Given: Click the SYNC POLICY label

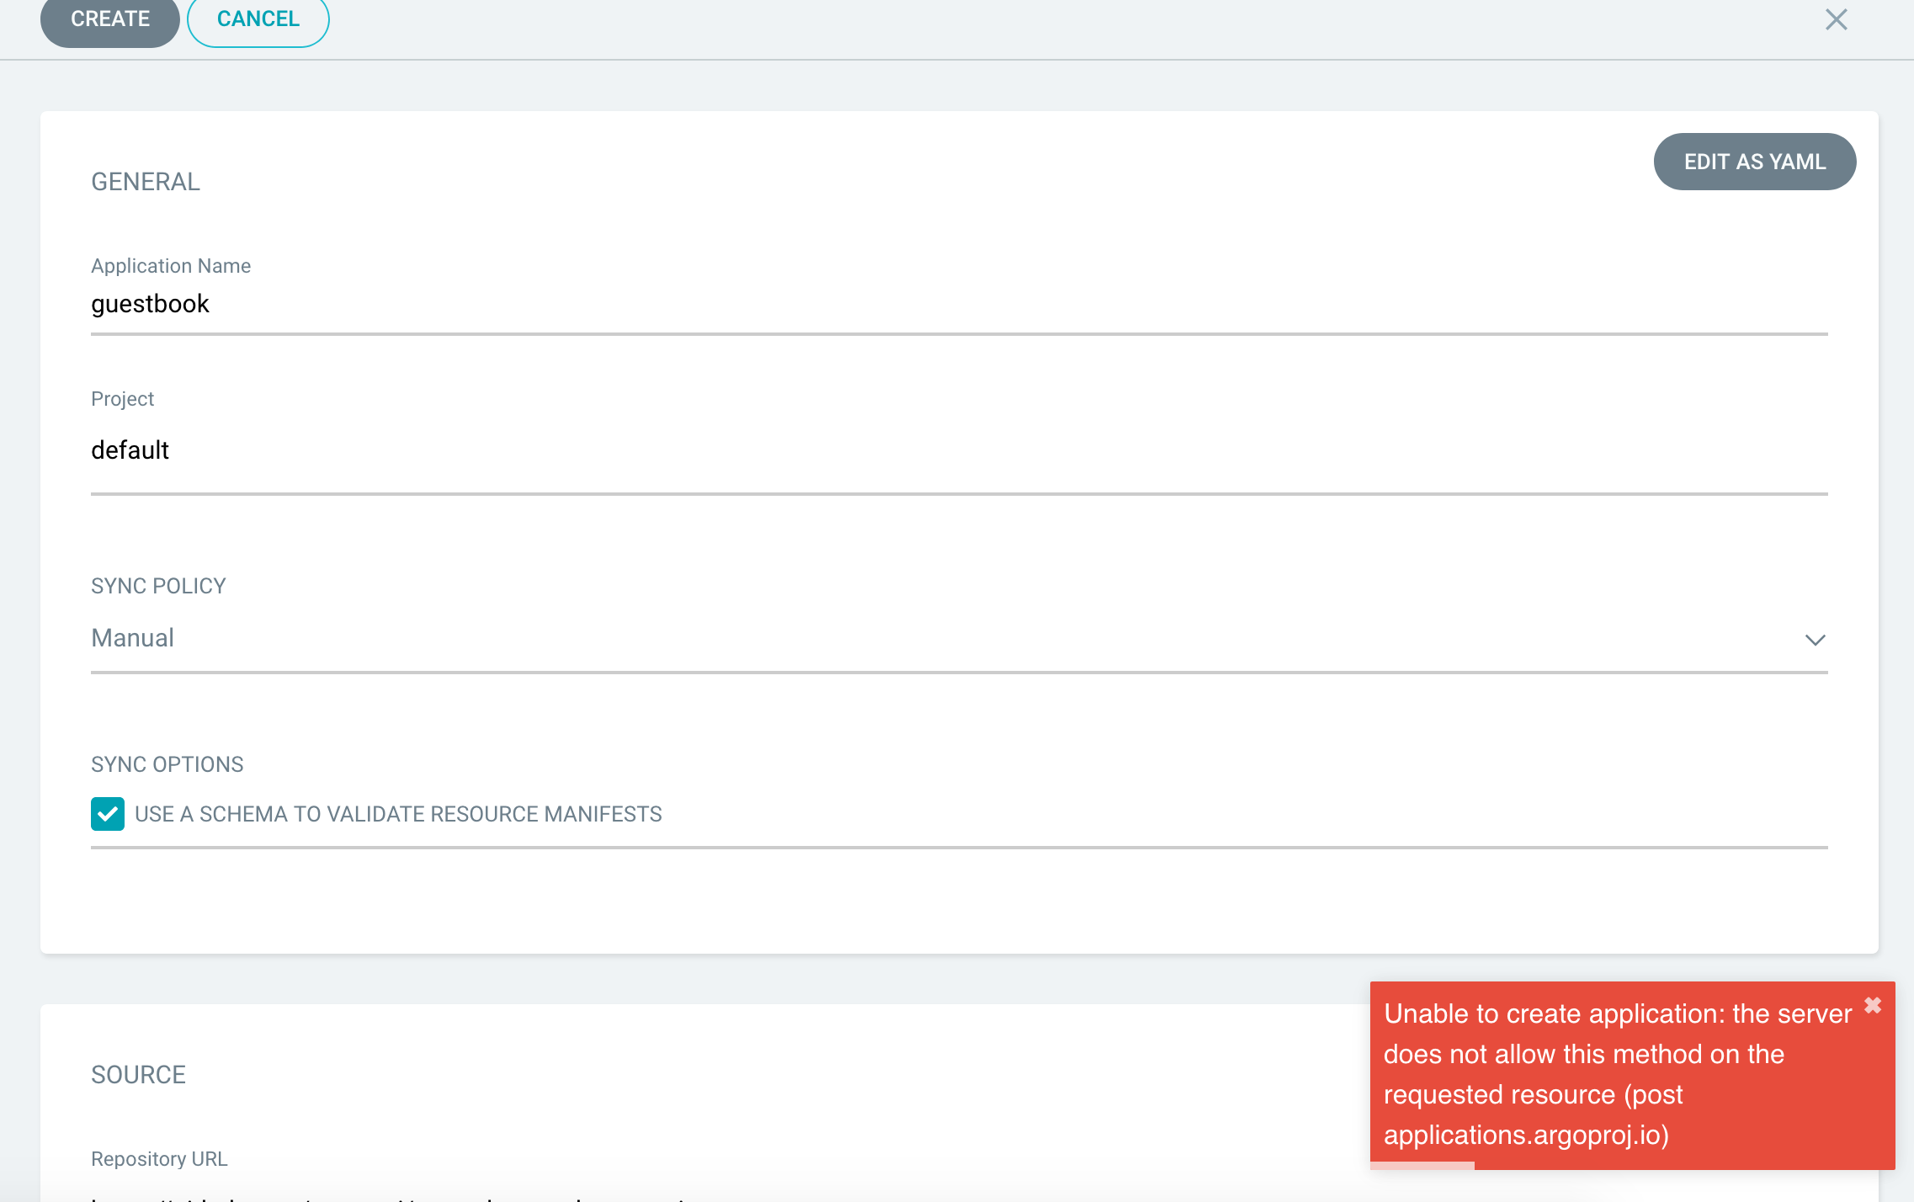Looking at the screenshot, I should 158,586.
